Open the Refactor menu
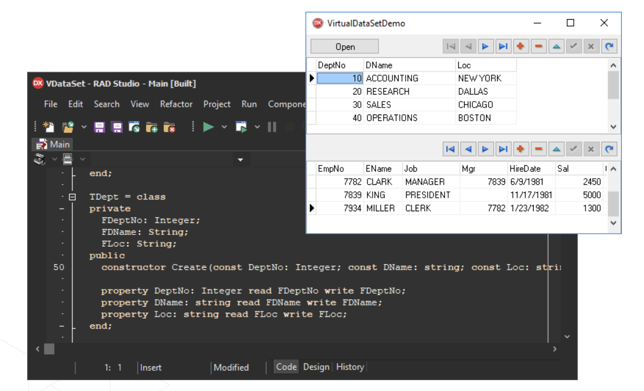 pyautogui.click(x=176, y=104)
